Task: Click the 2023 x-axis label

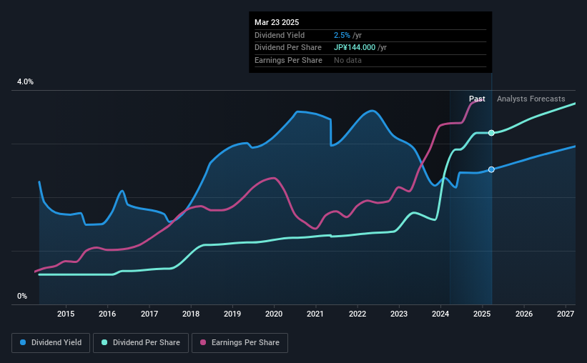Action: point(399,314)
